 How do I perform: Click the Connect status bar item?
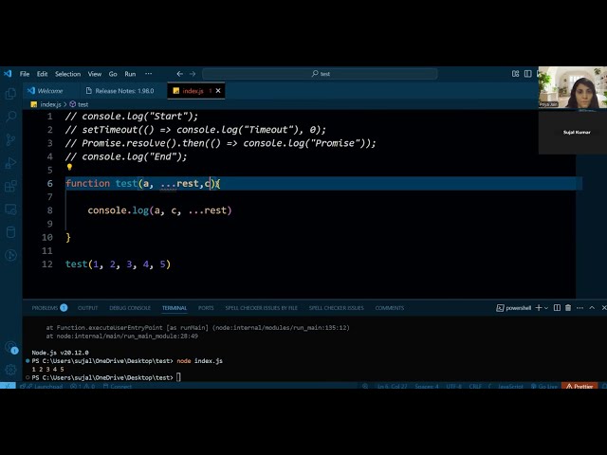(x=118, y=386)
